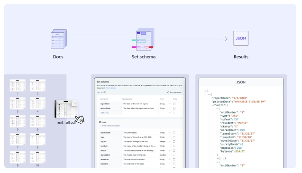Screen dimensions: 302x173
Task: Click the Auto-generate sparkle icon
Action: pos(168,92)
